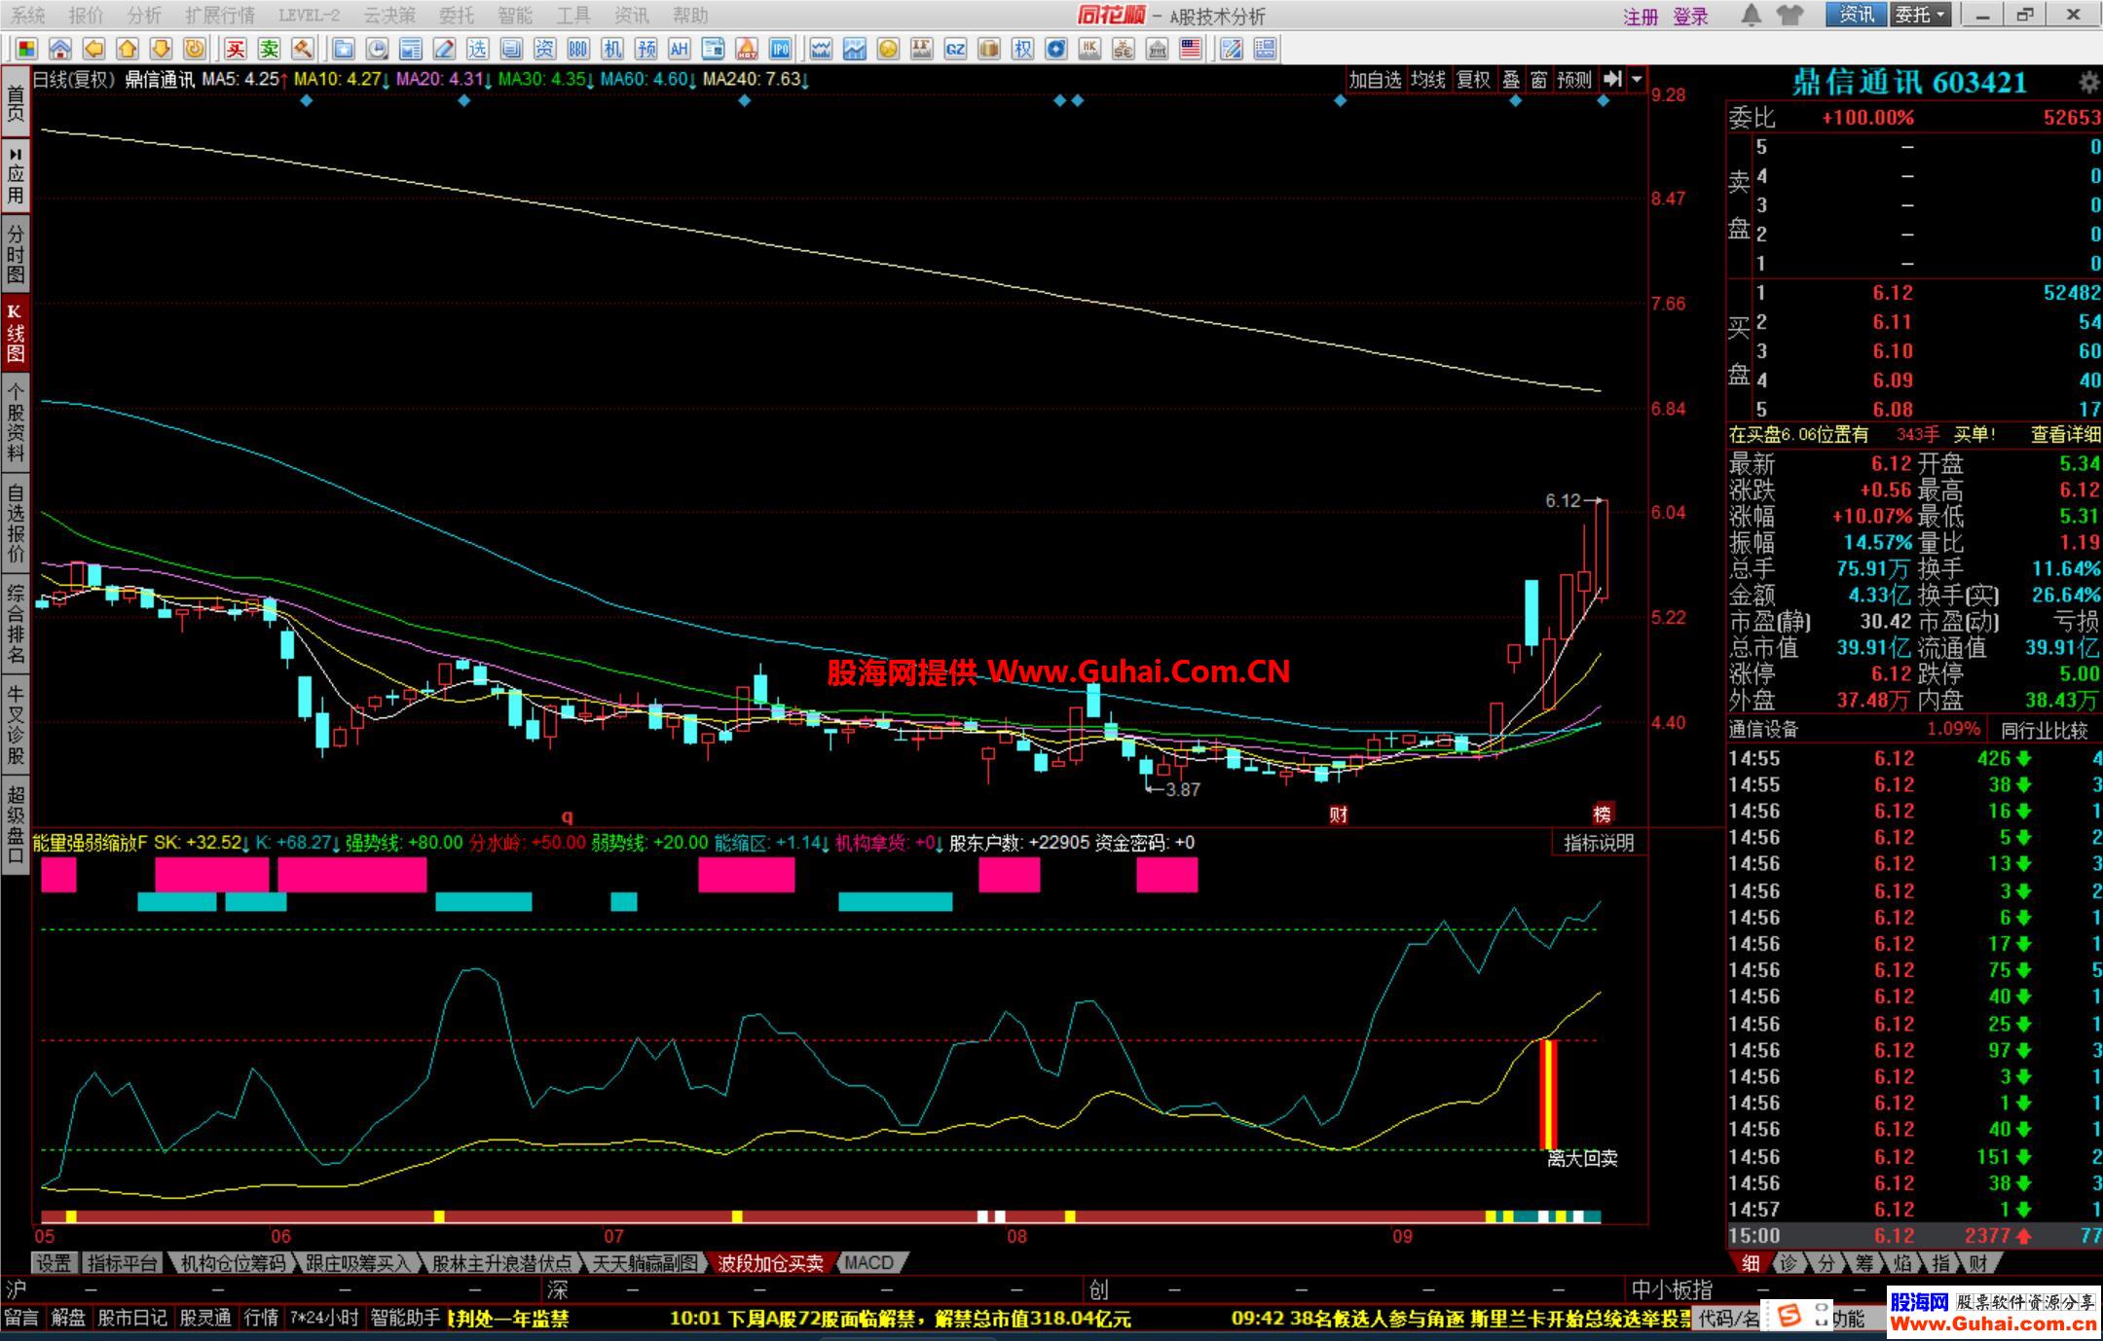Jump chart to latest with arrow-bar button
Screen dimensions: 2103x1341
pyautogui.click(x=1612, y=80)
